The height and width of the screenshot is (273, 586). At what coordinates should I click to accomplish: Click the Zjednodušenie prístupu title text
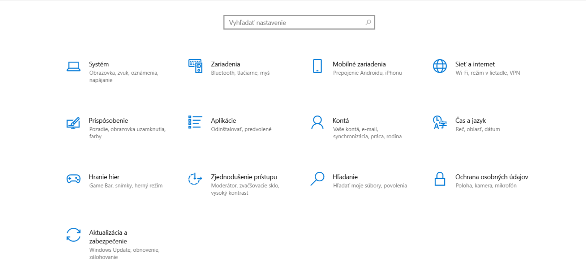click(244, 177)
